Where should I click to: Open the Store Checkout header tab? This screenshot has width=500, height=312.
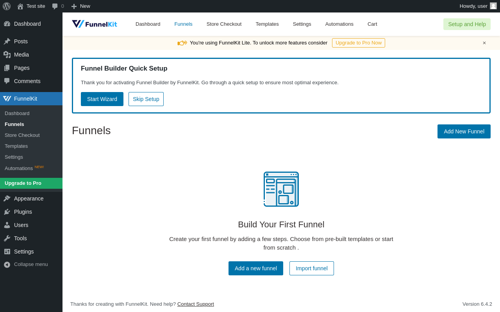coord(224,24)
